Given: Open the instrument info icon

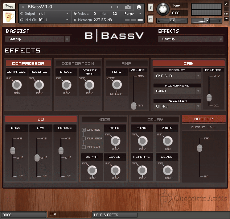Looking at the screenshot, I should pos(139,7).
